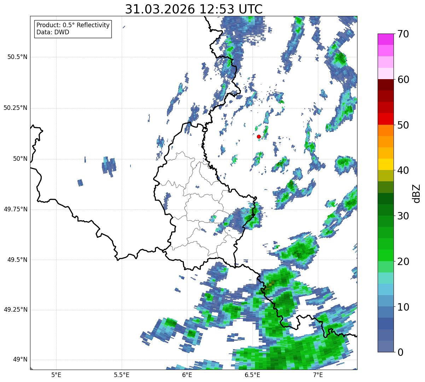Click the colorbar tick label 30
This screenshot has height=382, width=425.
click(x=403, y=216)
